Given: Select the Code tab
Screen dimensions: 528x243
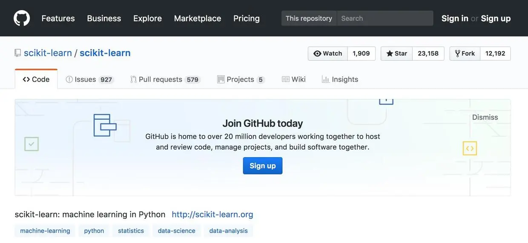Looking at the screenshot, I should 36,79.
